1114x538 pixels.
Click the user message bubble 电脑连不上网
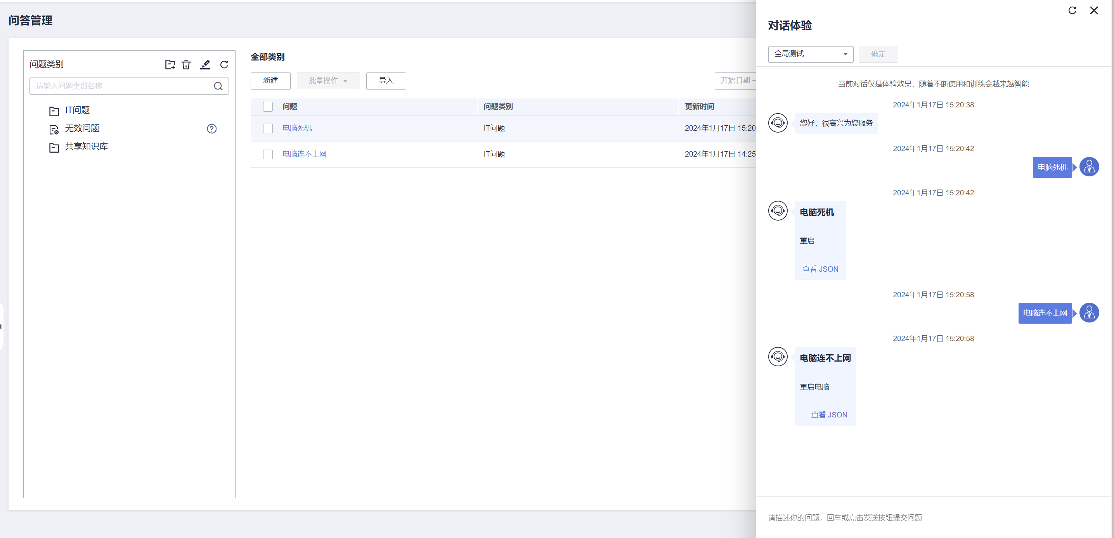1045,313
